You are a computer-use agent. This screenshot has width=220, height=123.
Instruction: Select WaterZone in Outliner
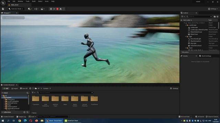point(194,34)
